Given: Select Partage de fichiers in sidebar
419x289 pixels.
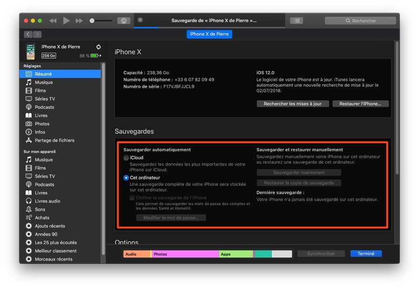Looking at the screenshot, I should click(54, 140).
